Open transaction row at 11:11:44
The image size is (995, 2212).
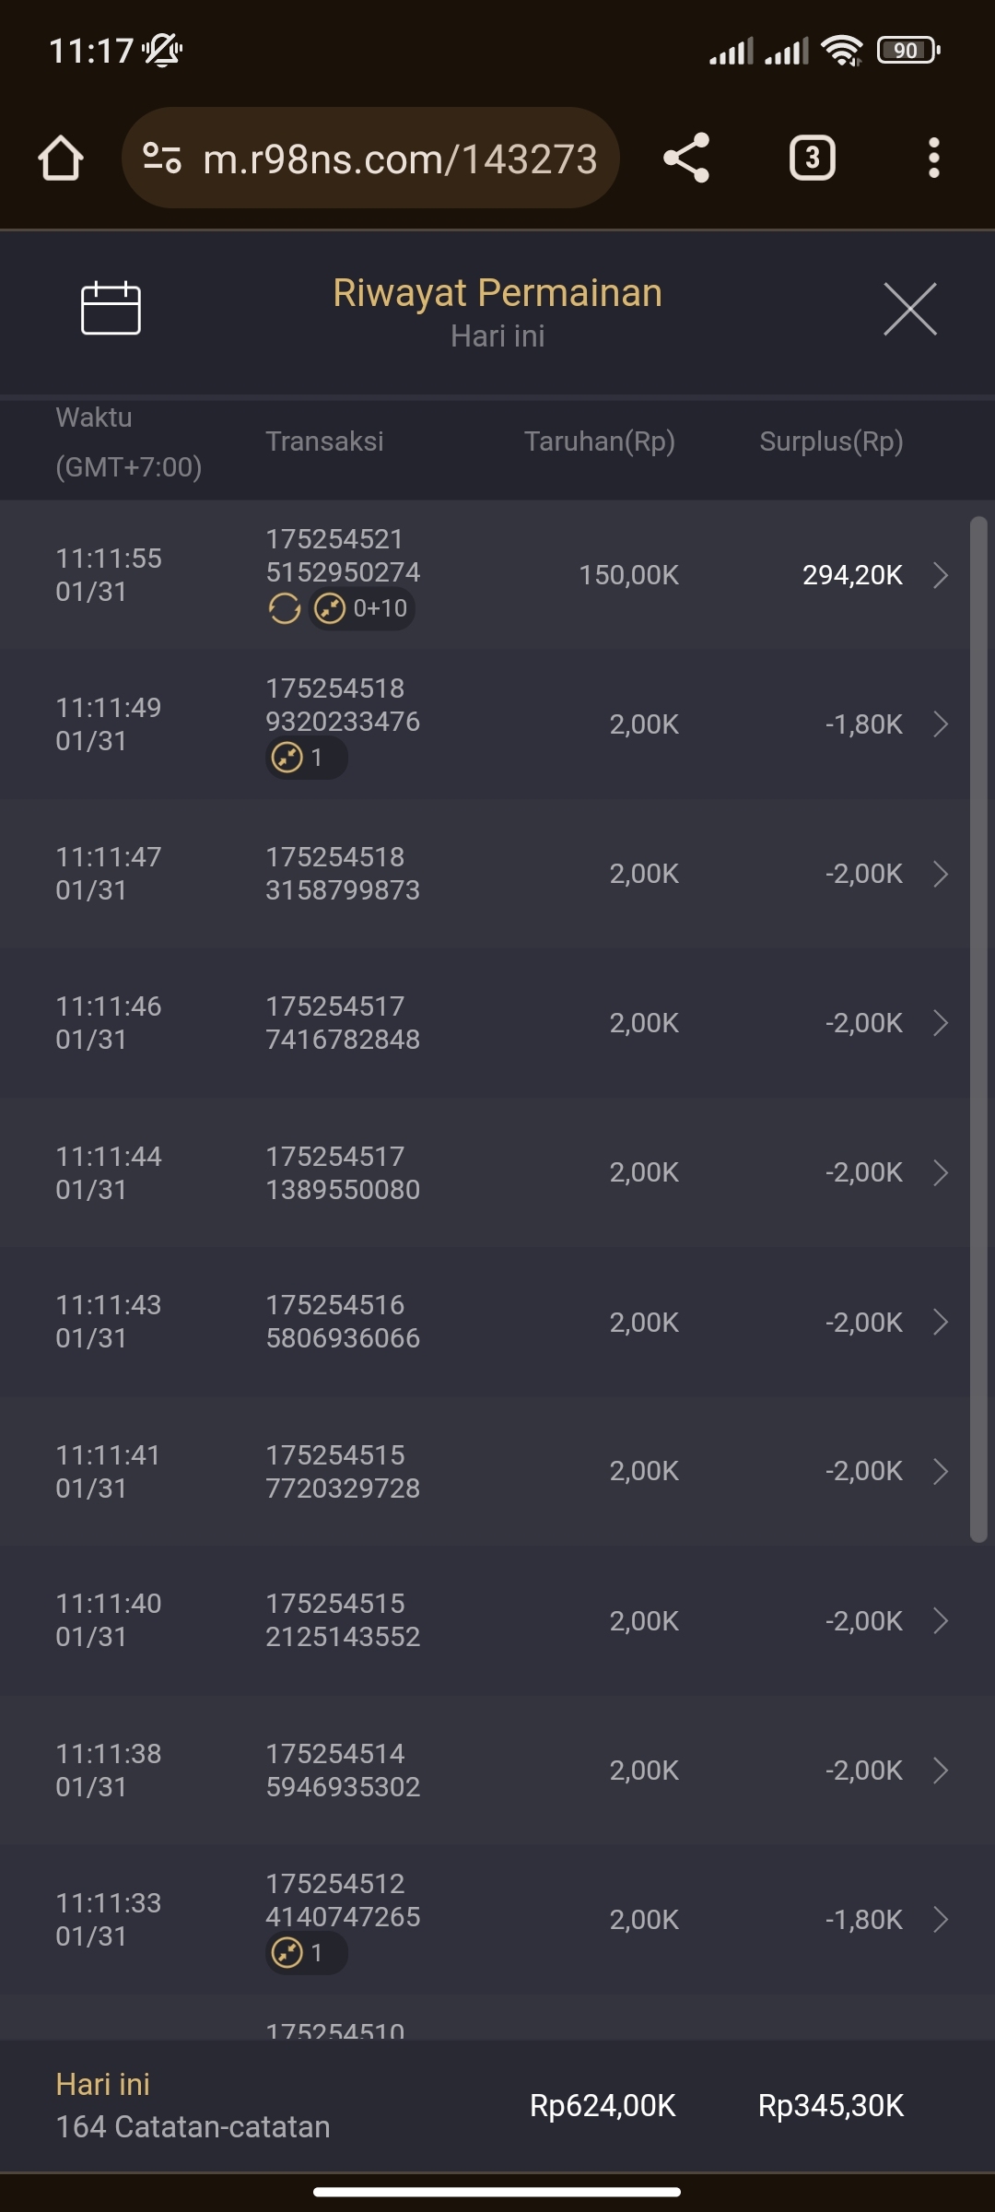pos(497,1172)
